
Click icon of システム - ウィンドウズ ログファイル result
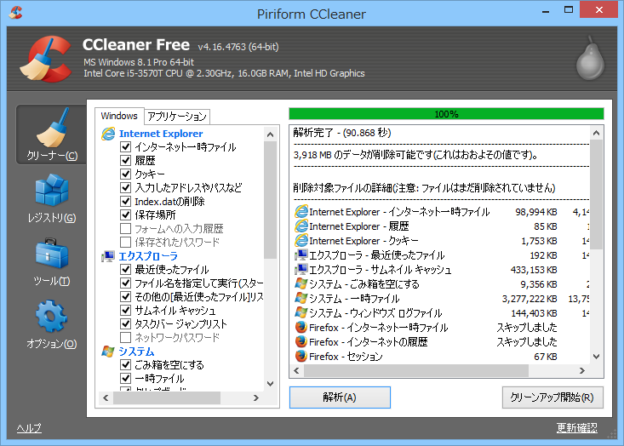(301, 313)
